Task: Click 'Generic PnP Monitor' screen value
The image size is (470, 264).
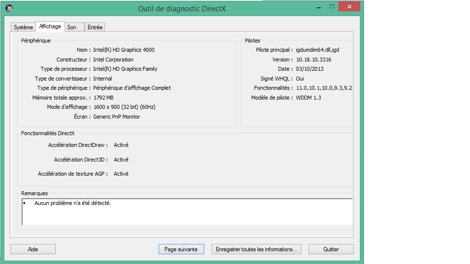Action: (x=117, y=117)
